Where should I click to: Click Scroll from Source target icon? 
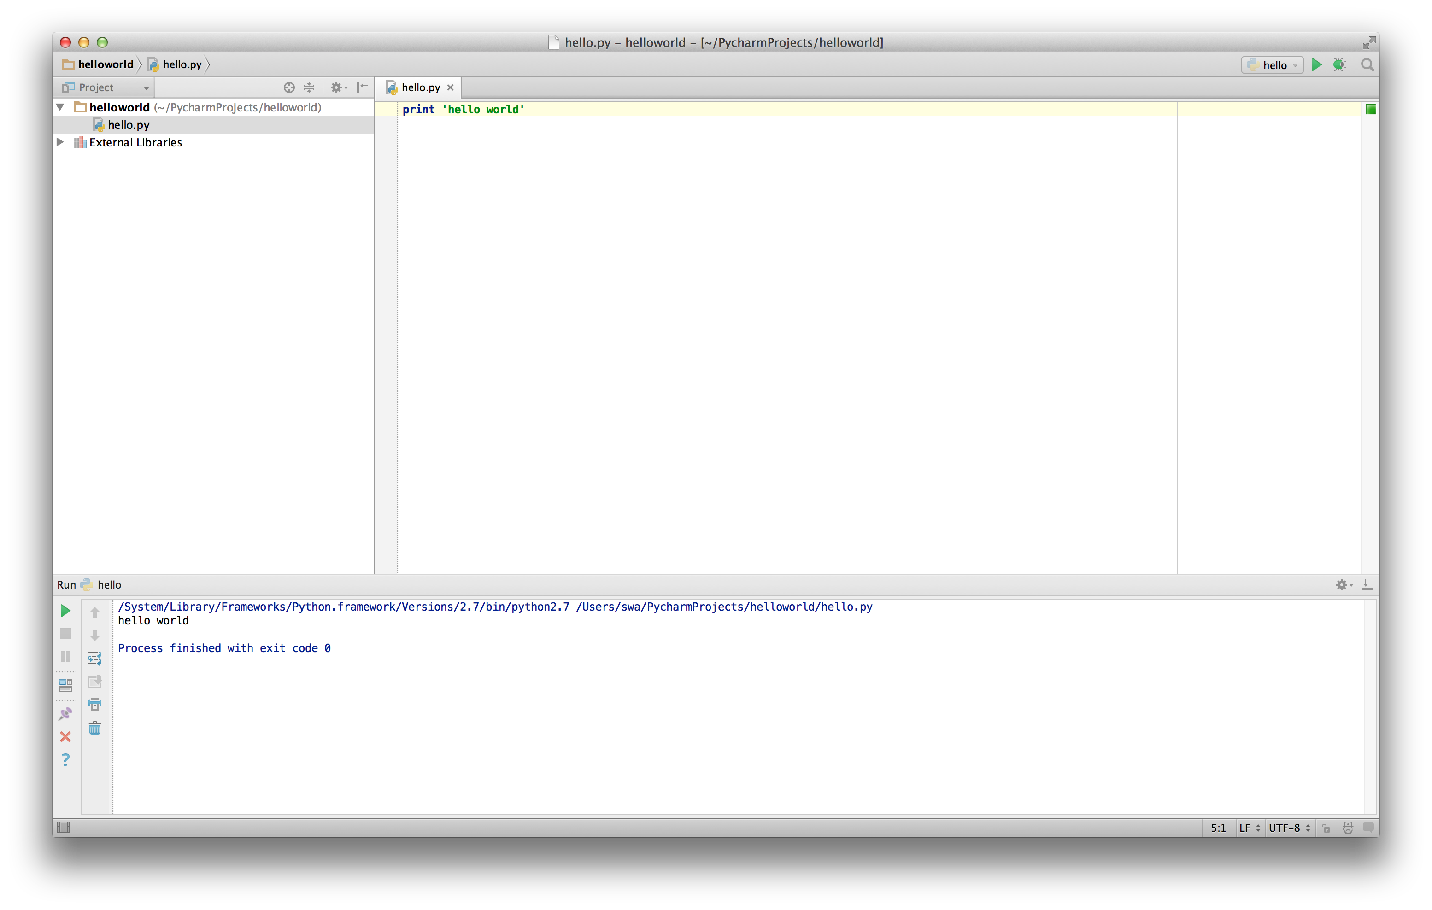pos(289,87)
